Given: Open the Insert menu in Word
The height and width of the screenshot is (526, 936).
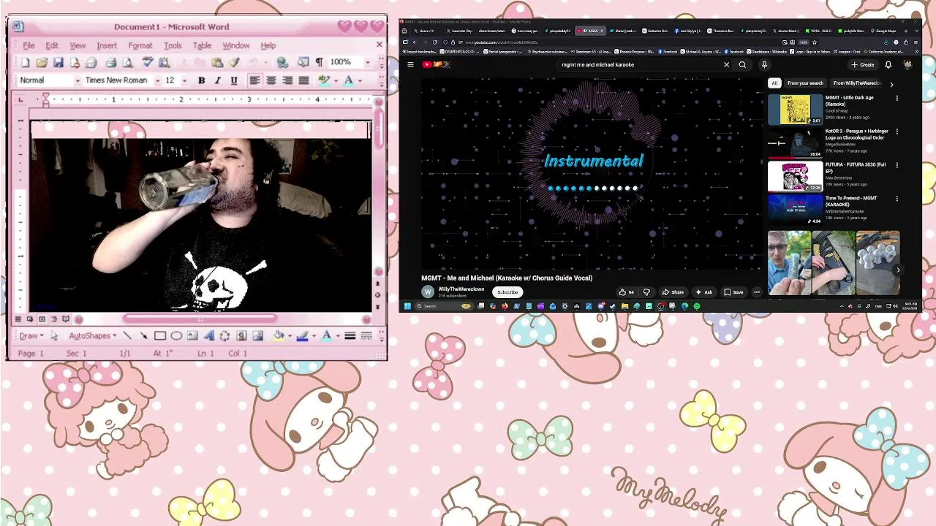Looking at the screenshot, I should coord(107,45).
